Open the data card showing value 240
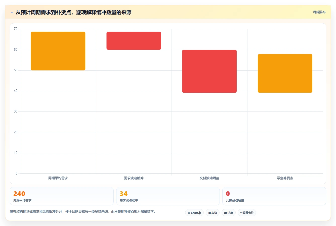 (x=62, y=196)
